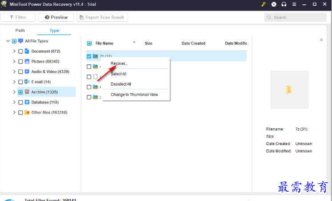Screen dimensions: 332x201
Task: Toggle the All File Types checkbox
Action: 14,41
